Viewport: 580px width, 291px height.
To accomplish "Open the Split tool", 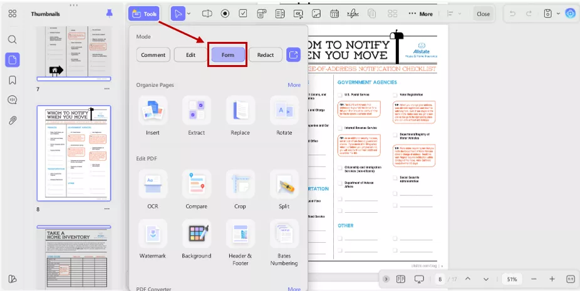I will [284, 190].
